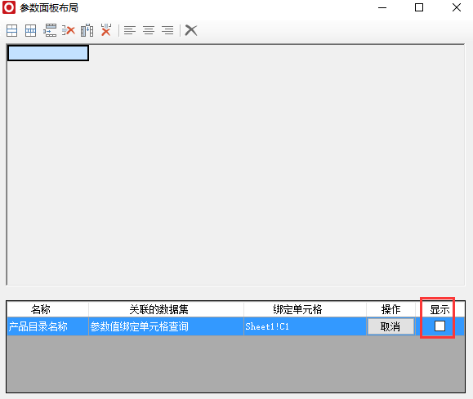Click the Sheet1!C1 bound cell entry

305,326
